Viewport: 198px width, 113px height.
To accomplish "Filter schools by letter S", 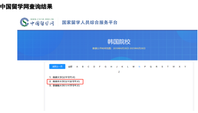I will pos(162,67).
